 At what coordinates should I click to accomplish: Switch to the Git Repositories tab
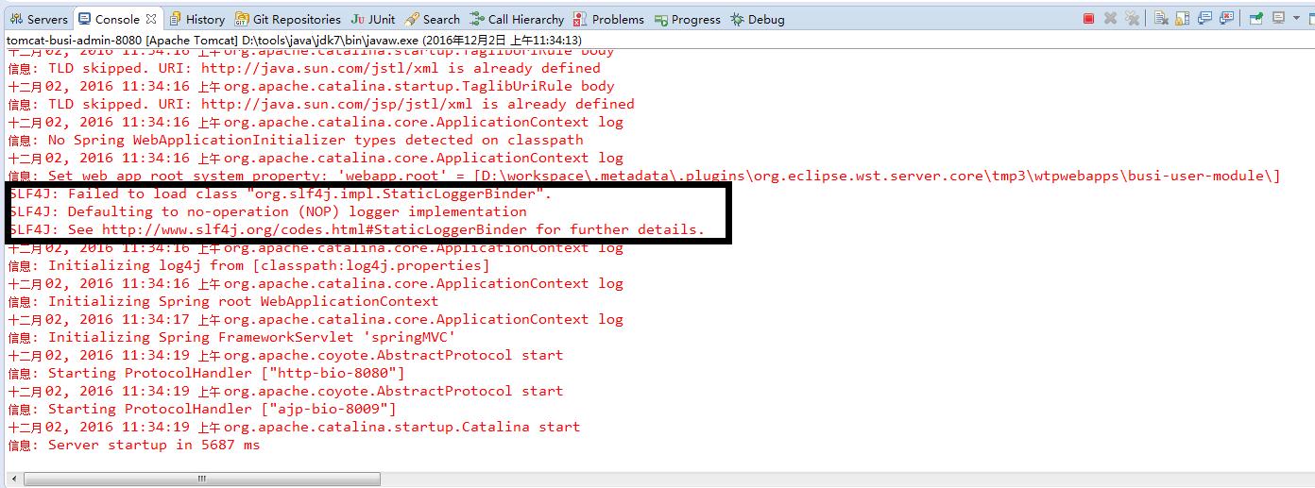(287, 19)
